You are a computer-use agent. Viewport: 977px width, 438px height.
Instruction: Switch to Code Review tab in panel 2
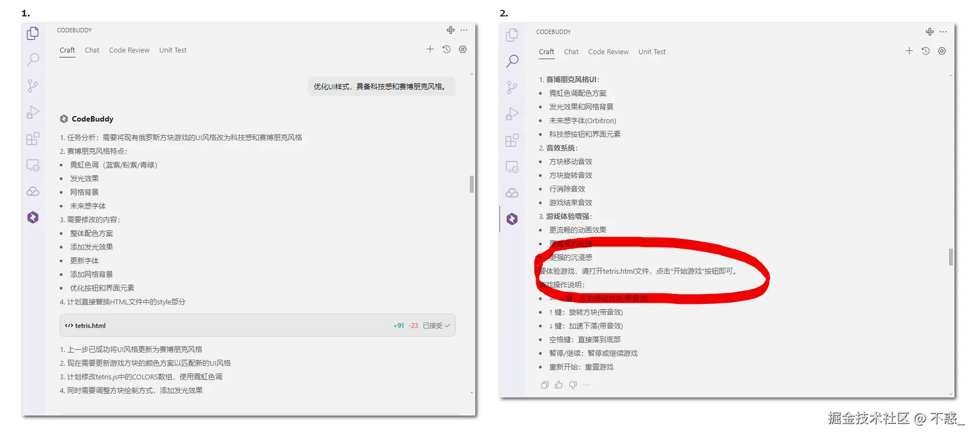click(609, 51)
